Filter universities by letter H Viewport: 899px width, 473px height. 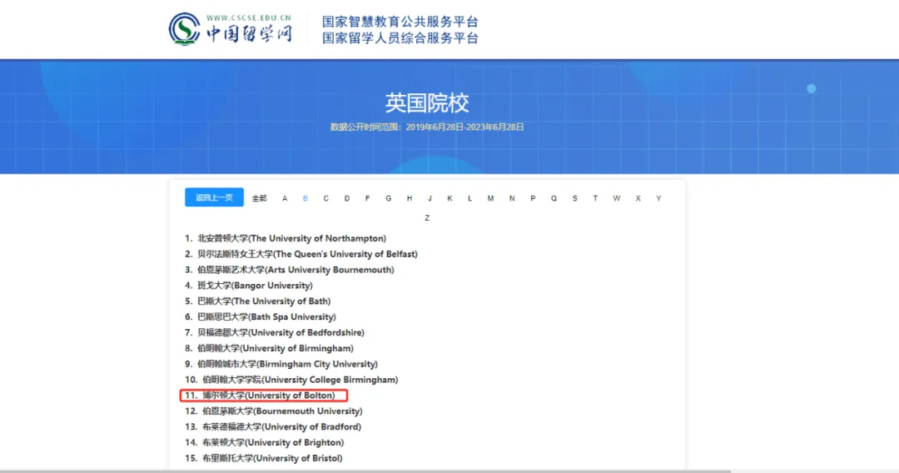410,198
